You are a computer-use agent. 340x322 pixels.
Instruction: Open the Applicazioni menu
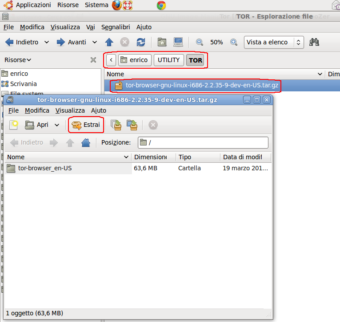pos(33,5)
